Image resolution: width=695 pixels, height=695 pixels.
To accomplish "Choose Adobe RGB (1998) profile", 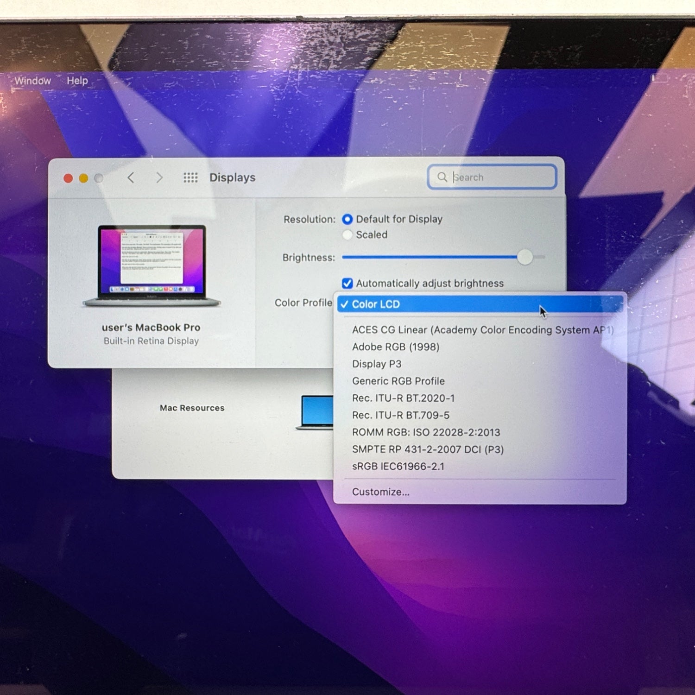I will tap(480, 347).
